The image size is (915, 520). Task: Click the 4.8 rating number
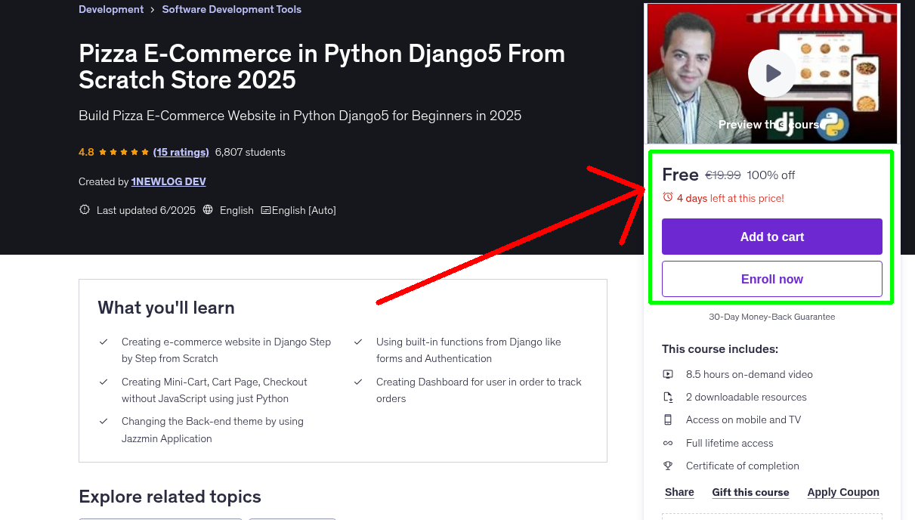point(86,152)
